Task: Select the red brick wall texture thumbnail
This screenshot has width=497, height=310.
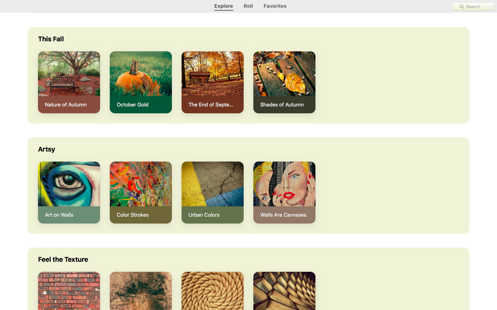Action: 69,291
